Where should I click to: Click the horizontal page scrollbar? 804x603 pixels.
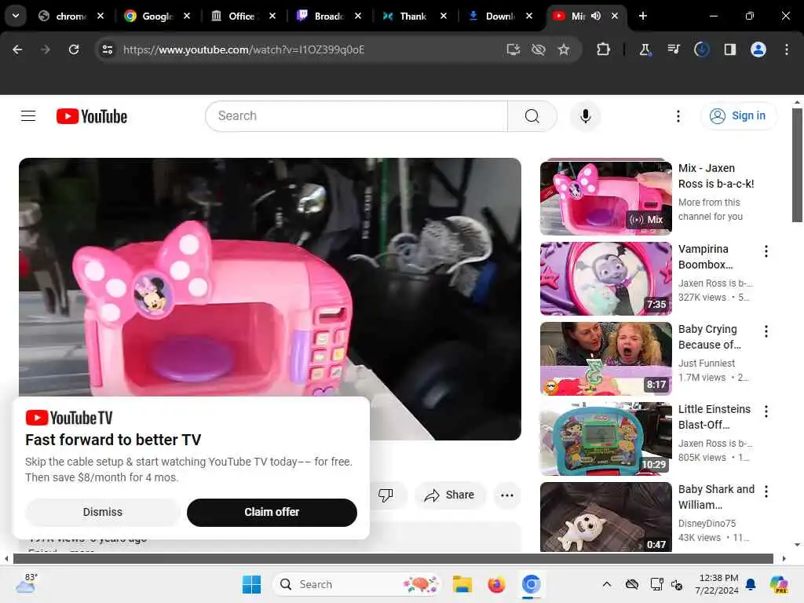(393, 558)
